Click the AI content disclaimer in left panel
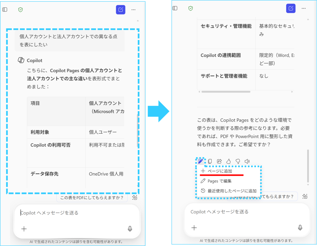Viewport: 317px width, 246px height. pyautogui.click(x=76, y=242)
